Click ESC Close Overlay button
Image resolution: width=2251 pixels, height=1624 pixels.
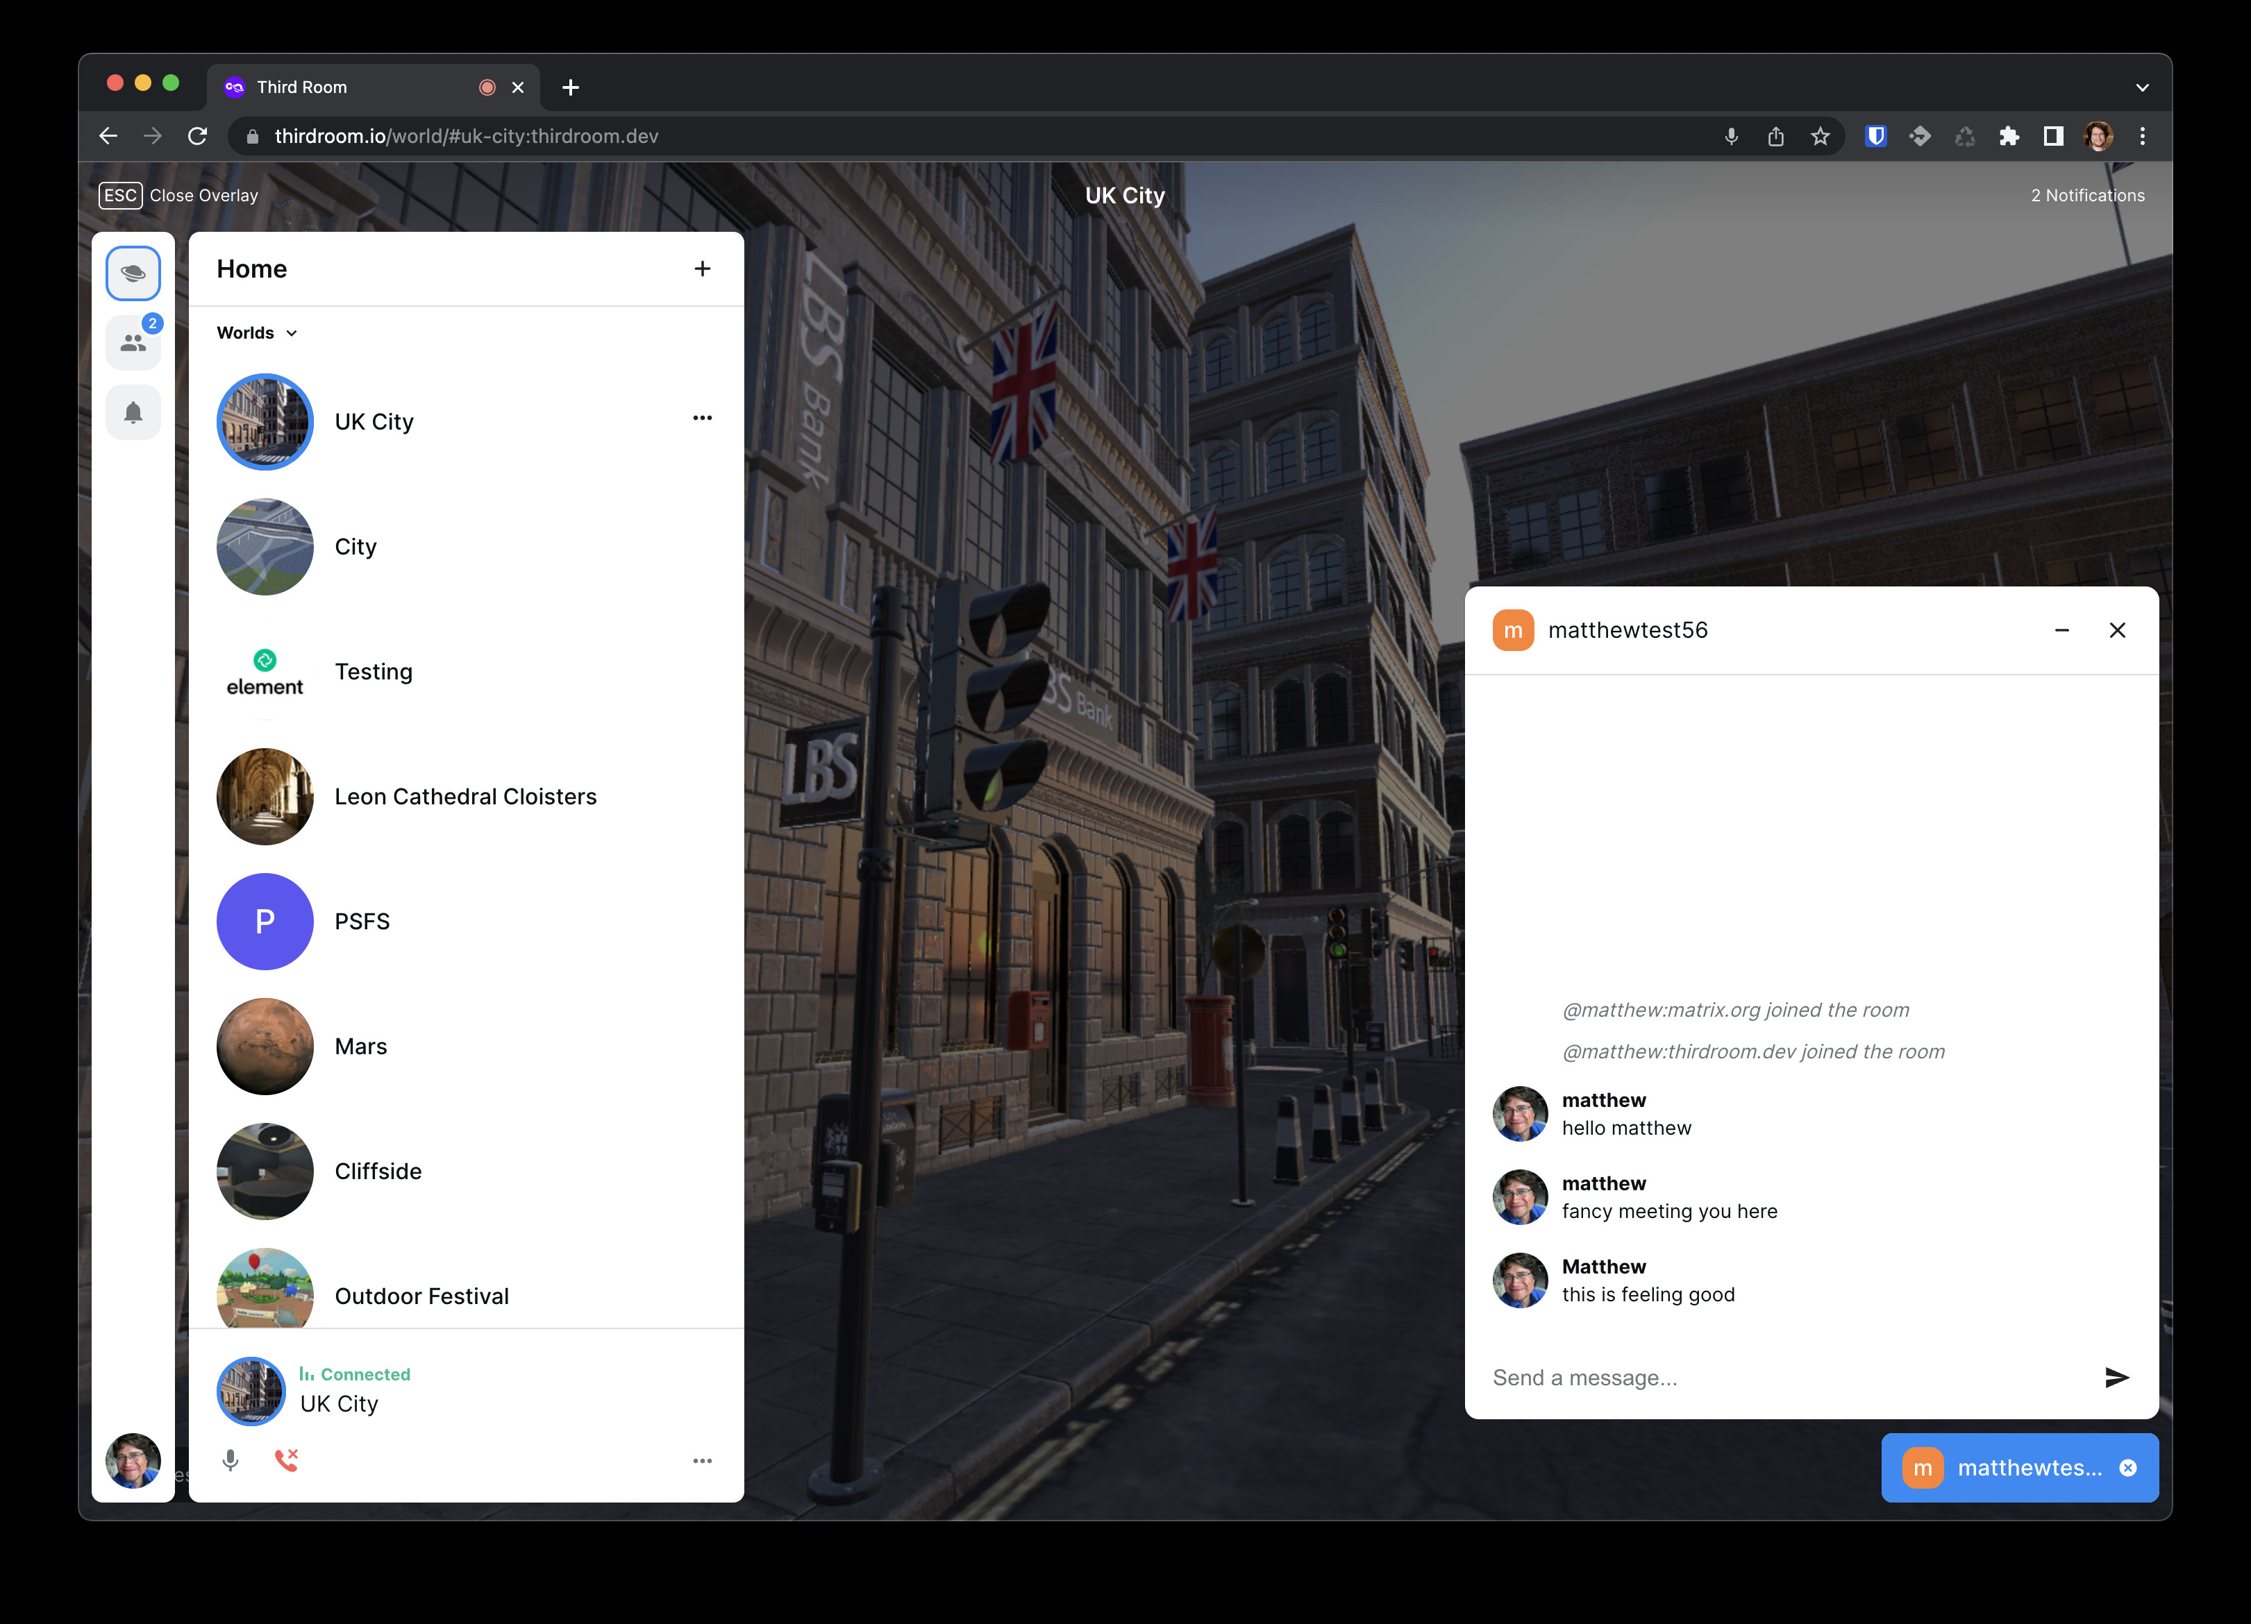178,196
